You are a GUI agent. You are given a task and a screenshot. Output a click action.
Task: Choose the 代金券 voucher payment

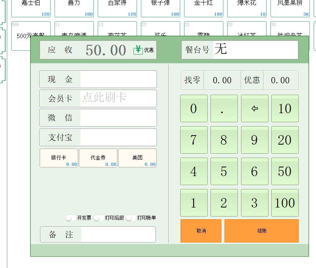[98, 158]
